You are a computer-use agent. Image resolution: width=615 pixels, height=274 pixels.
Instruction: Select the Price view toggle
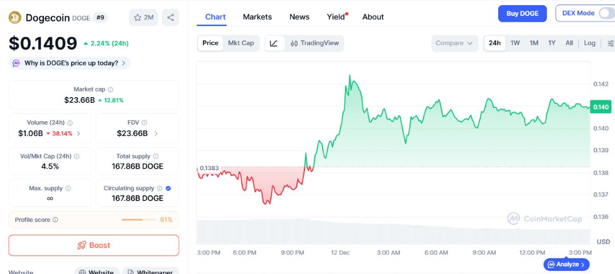coord(210,43)
